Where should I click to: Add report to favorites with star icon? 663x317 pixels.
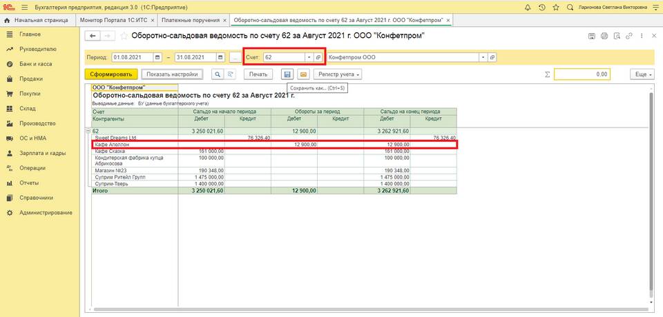click(124, 35)
